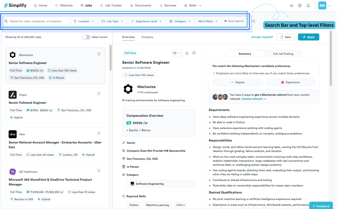Viewport: 339px width, 209px height.
Task: Click the Mechanize gear logo in job list
Action: pos(13,55)
